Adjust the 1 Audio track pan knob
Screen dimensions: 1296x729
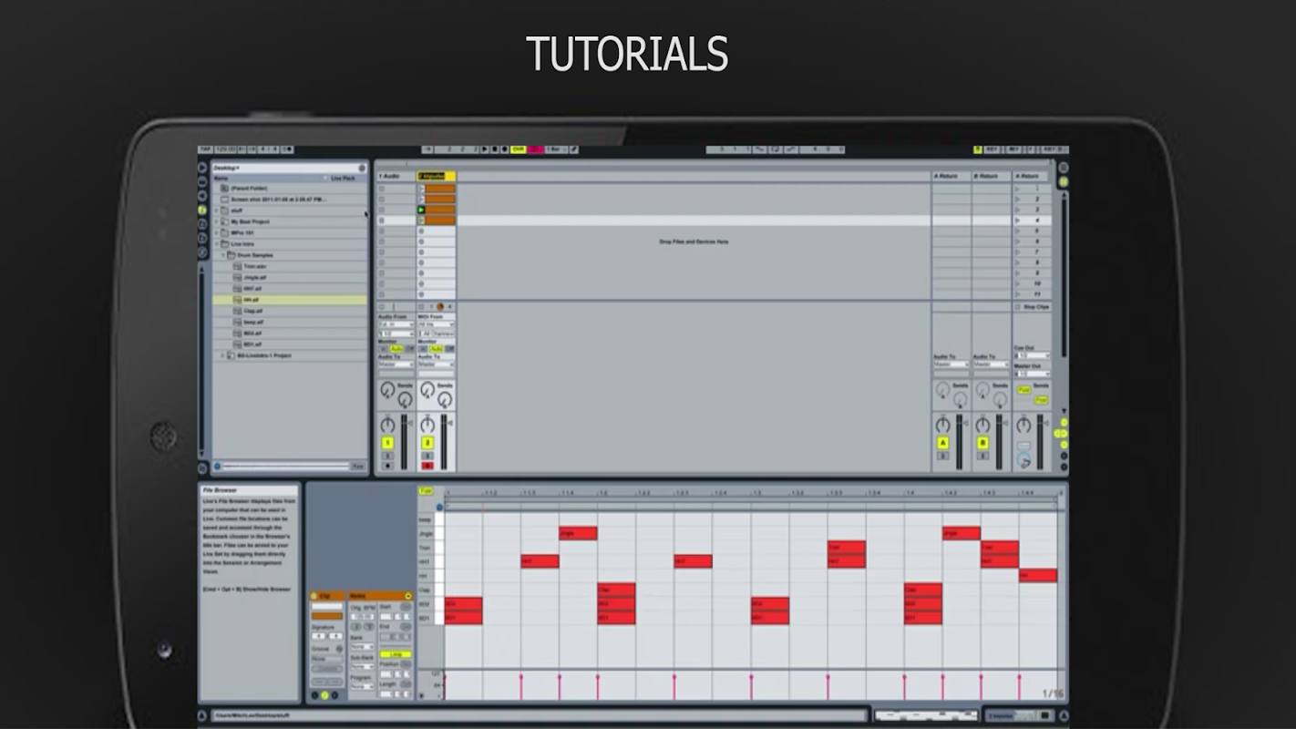[x=387, y=425]
